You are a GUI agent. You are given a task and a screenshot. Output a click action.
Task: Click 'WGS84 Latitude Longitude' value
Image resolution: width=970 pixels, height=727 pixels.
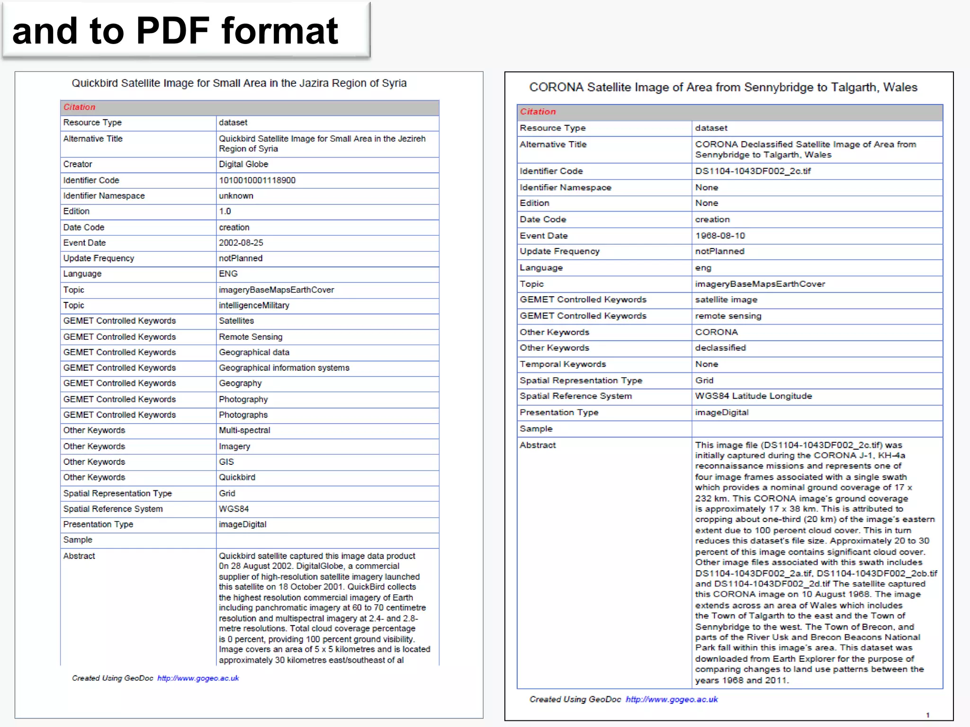click(754, 396)
